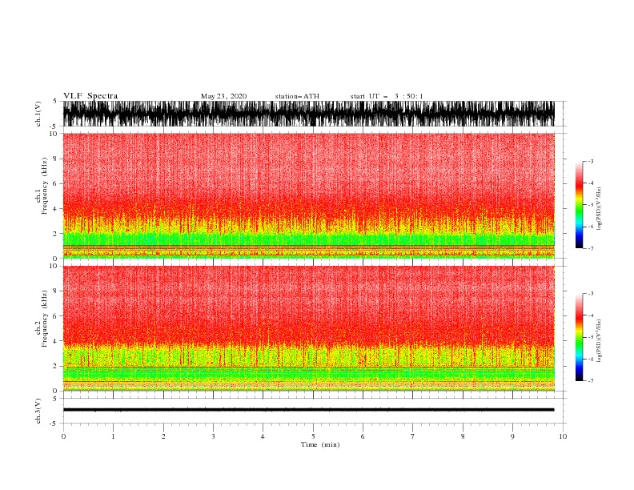The height and width of the screenshot is (490, 634).
Task: Click the "10" kHz tick on ch.2 spectrogram
Action: pos(53,266)
